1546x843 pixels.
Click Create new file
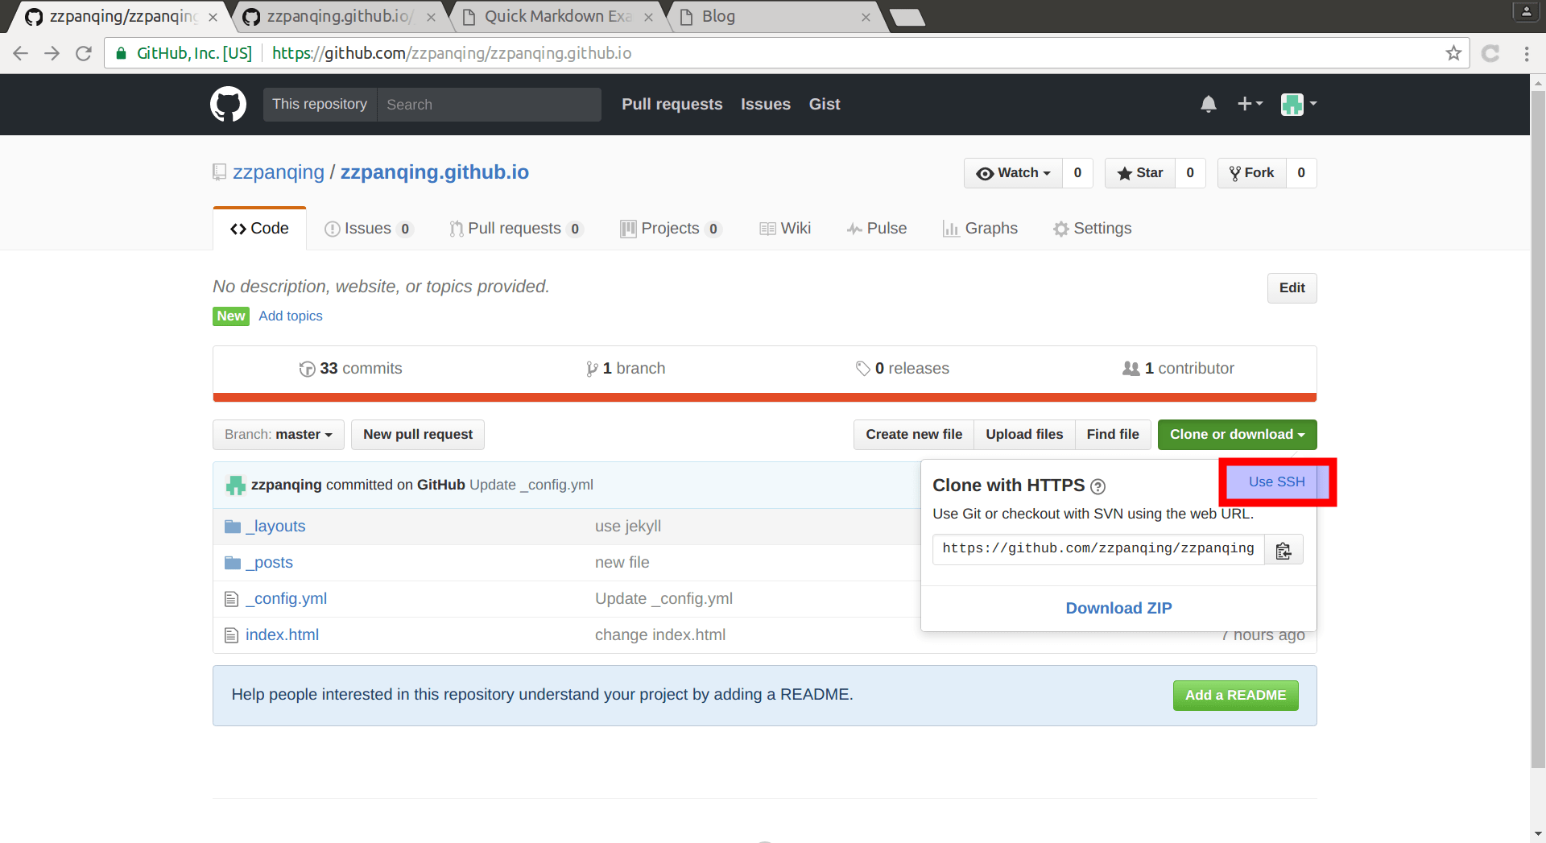(x=914, y=435)
